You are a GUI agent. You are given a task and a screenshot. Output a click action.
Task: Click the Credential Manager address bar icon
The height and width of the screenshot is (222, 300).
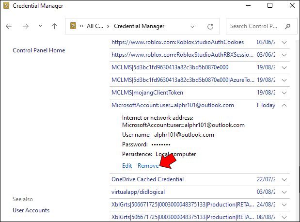coord(73,26)
